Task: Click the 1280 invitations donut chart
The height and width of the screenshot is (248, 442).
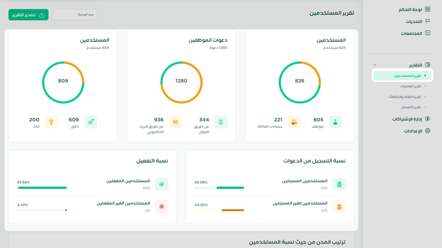Action: point(181,82)
